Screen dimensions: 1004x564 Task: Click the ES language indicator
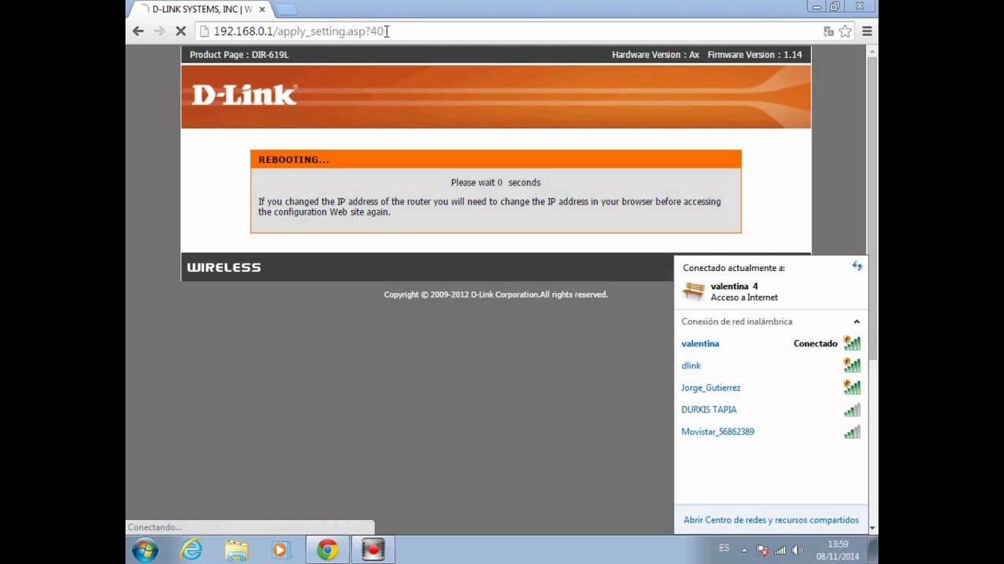pos(724,548)
